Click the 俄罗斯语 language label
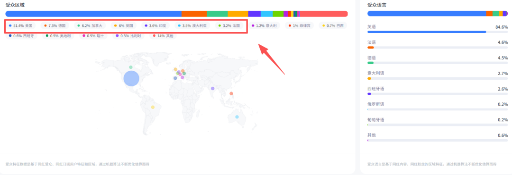This screenshot has width=512, height=175. pos(376,104)
